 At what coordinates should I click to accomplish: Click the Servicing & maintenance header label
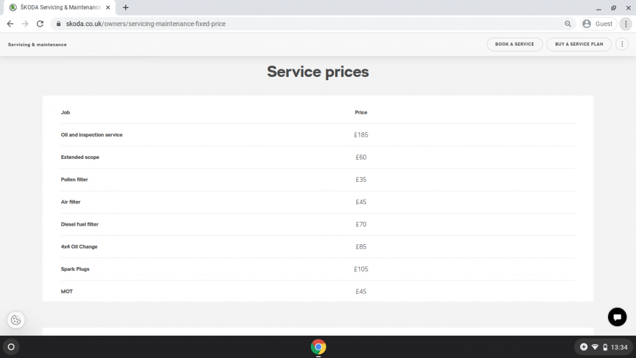tap(38, 45)
